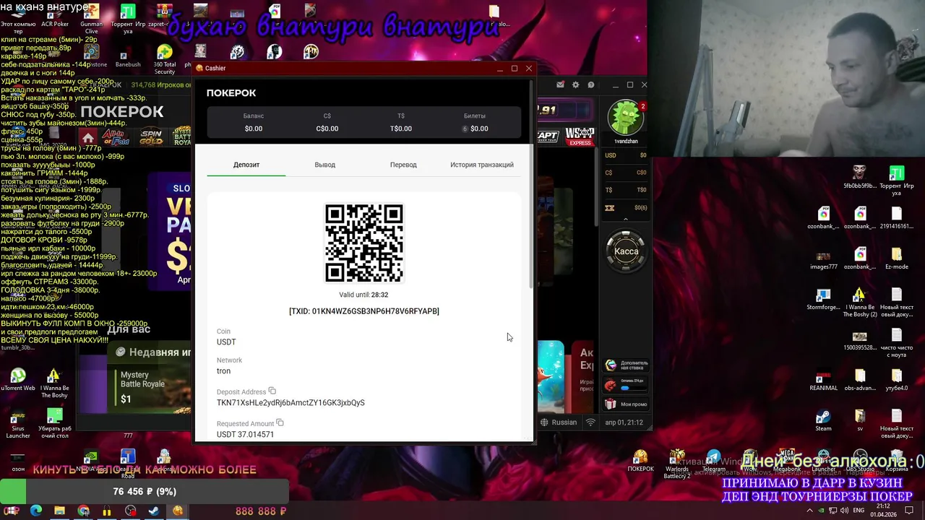The height and width of the screenshot is (520, 925).
Task: Change the Russian language selector in lobby
Action: tap(559, 422)
